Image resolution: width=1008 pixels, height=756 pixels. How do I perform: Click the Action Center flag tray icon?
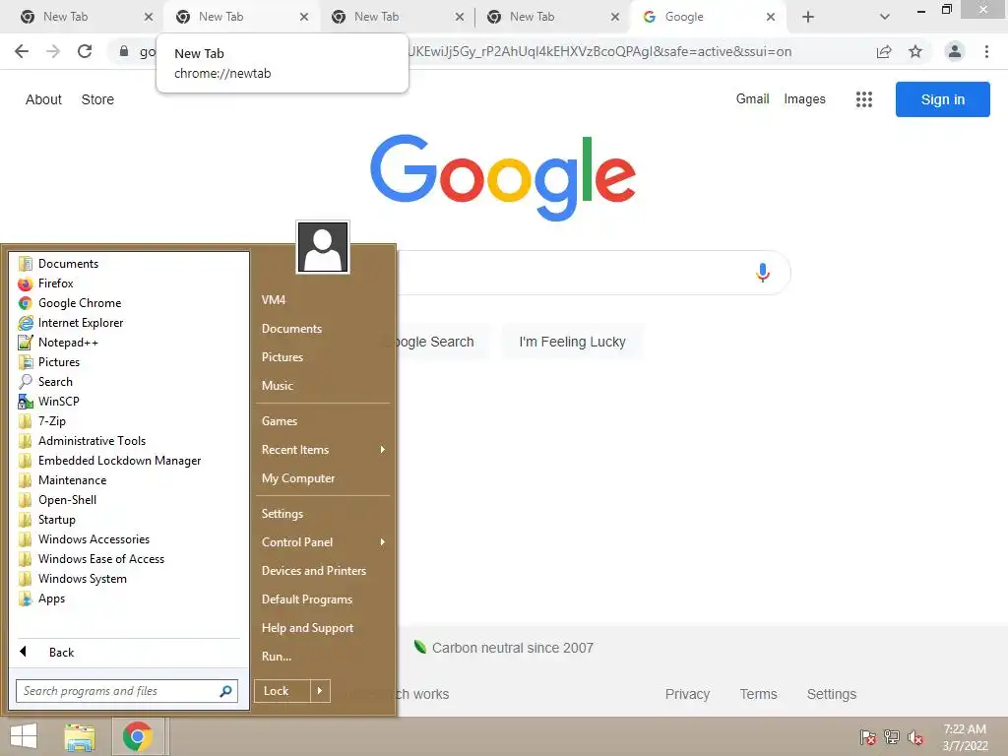coord(868,737)
